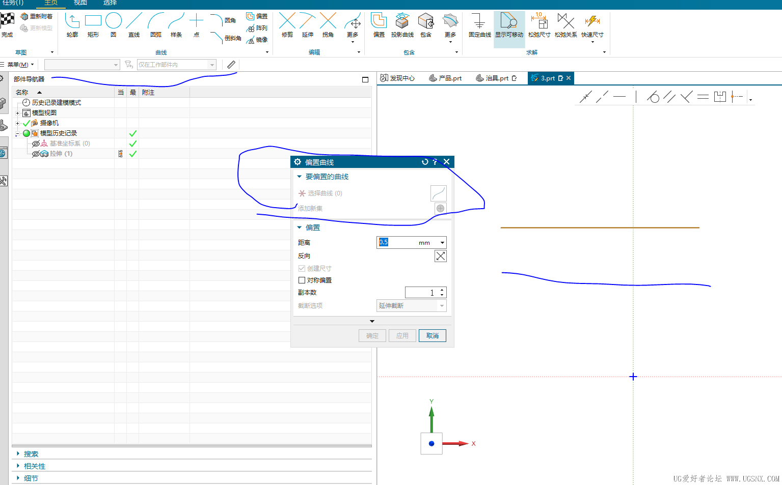Image resolution: width=782 pixels, height=485 pixels.
Task: Click the 直线 line tool
Action: pos(133,25)
